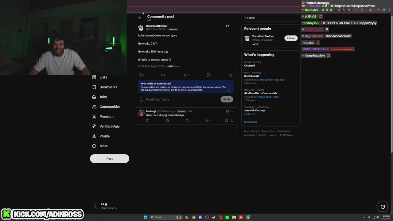Go back with the Community post arrow
This screenshot has height=221, width=393.
pos(140,18)
